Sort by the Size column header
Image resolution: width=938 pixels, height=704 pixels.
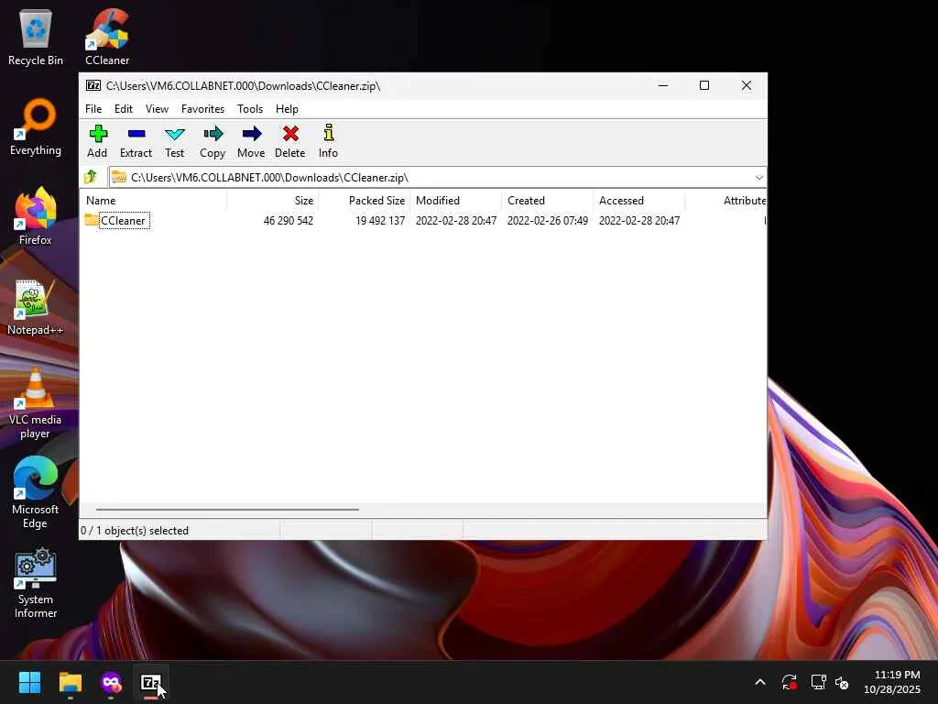tap(273, 201)
